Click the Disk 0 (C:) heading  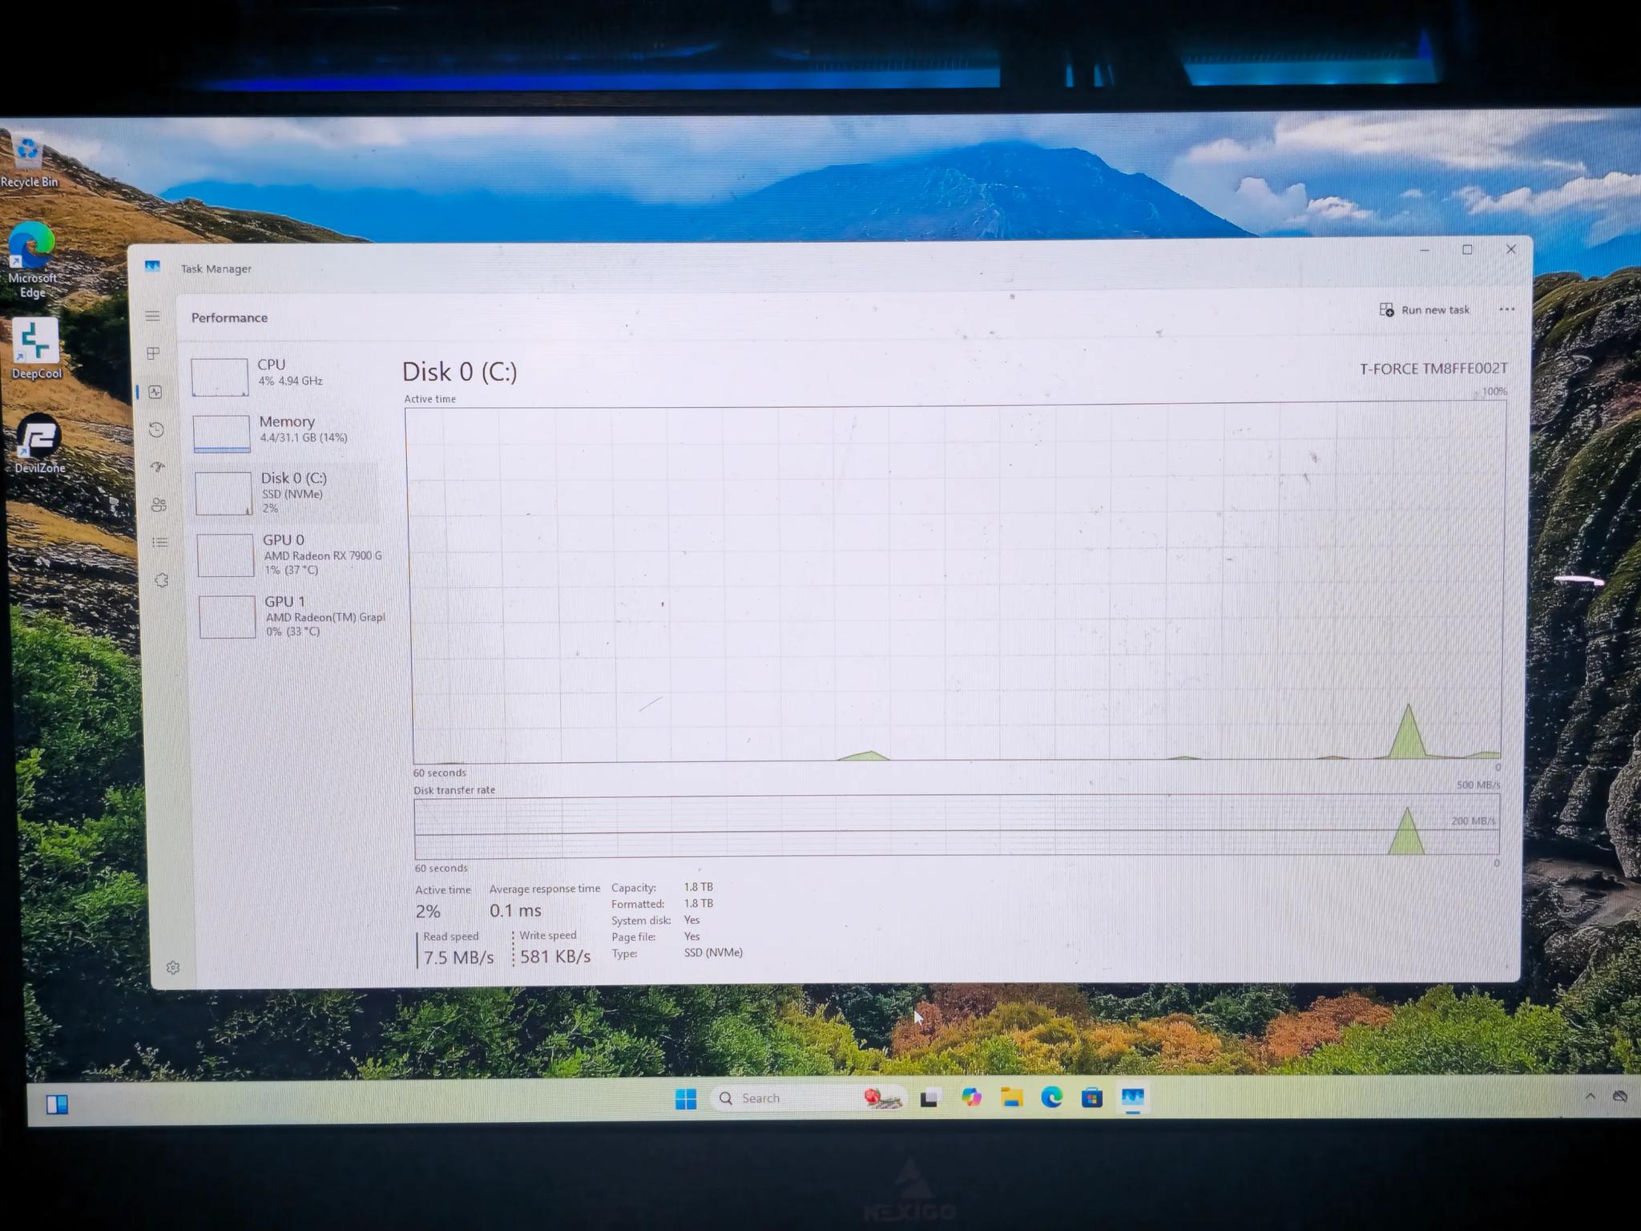(x=460, y=372)
